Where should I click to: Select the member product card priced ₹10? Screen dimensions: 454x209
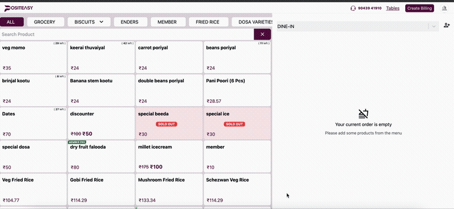click(237, 156)
